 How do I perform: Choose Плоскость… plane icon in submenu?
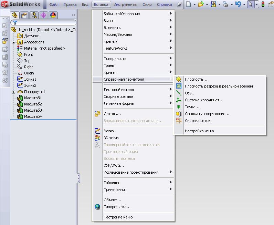click(x=178, y=79)
